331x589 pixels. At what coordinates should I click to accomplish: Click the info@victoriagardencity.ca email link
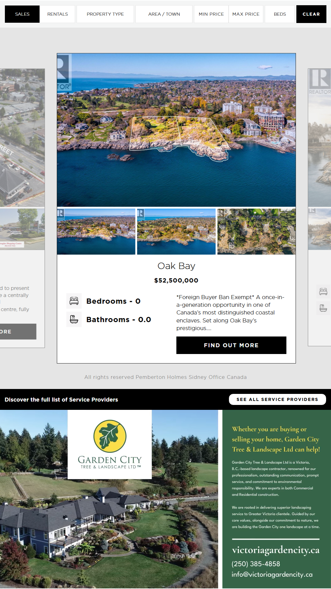click(272, 575)
